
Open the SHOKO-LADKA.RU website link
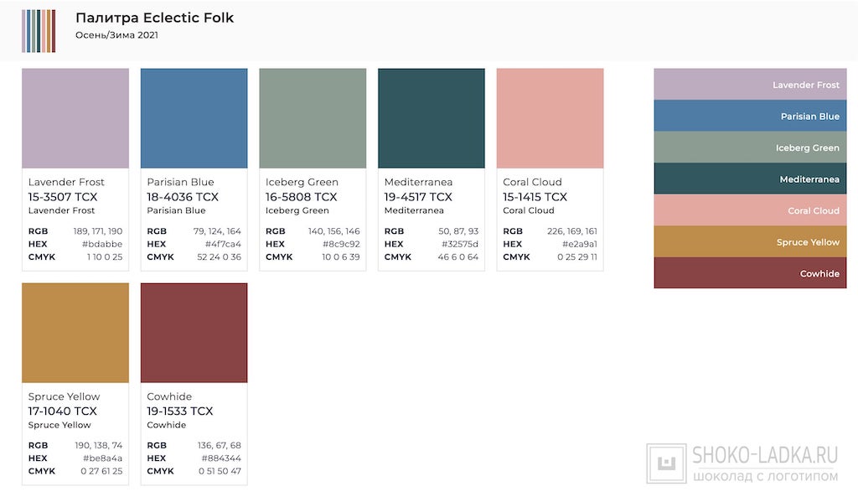tap(765, 456)
